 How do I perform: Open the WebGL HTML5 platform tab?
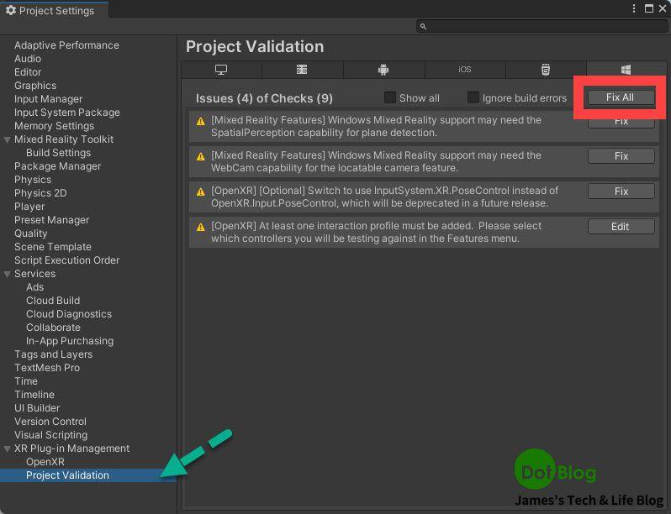(x=546, y=70)
